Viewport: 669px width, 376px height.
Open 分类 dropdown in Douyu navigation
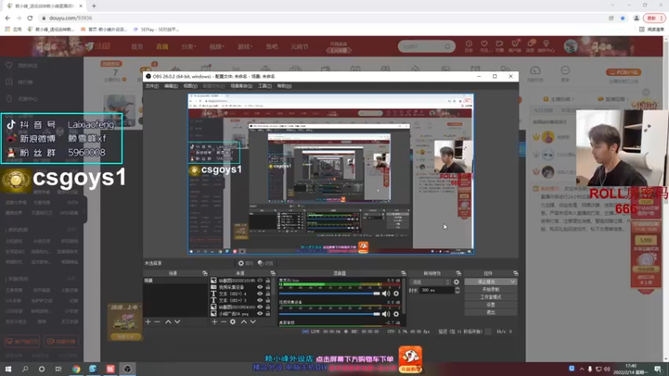187,47
